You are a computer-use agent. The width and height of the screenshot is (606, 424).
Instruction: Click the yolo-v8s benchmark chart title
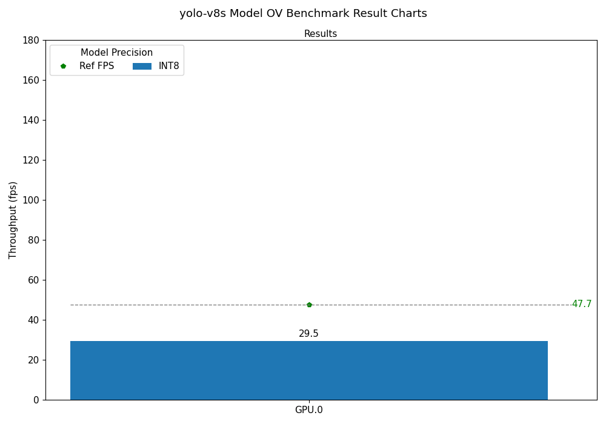pyautogui.click(x=303, y=13)
